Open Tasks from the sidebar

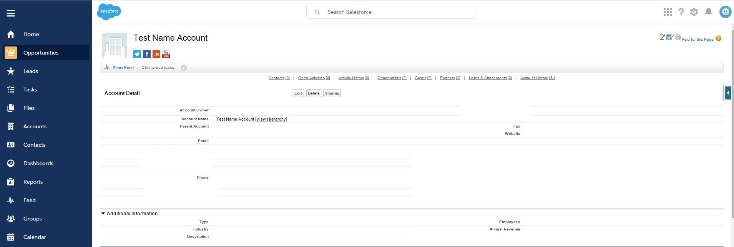pos(46,90)
